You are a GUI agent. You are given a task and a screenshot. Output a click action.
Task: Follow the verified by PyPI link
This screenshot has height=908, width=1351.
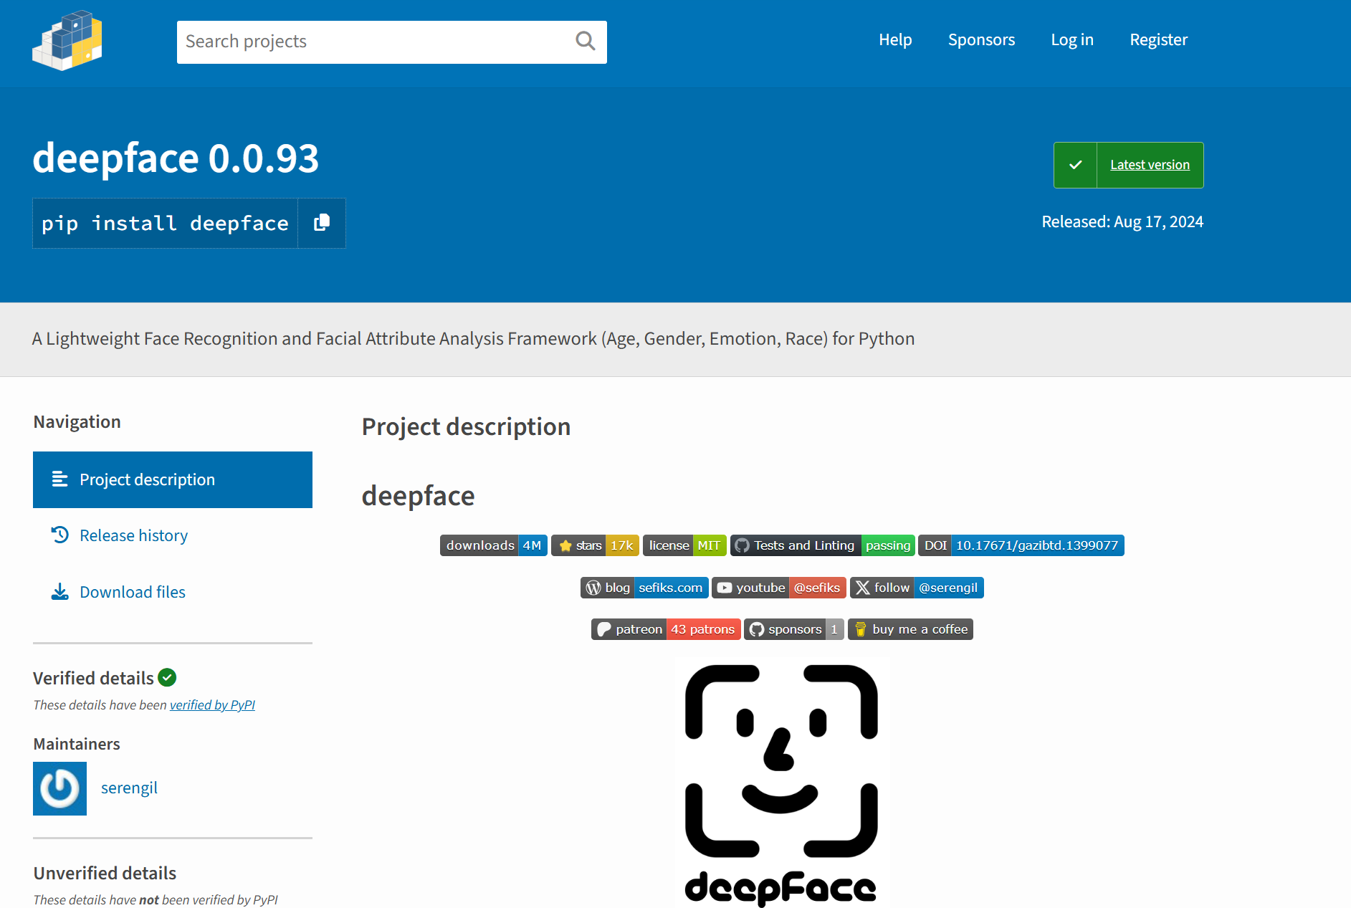(212, 705)
